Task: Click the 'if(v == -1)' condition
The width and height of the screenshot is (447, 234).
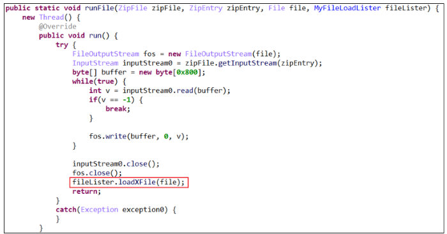Action: tap(112, 99)
